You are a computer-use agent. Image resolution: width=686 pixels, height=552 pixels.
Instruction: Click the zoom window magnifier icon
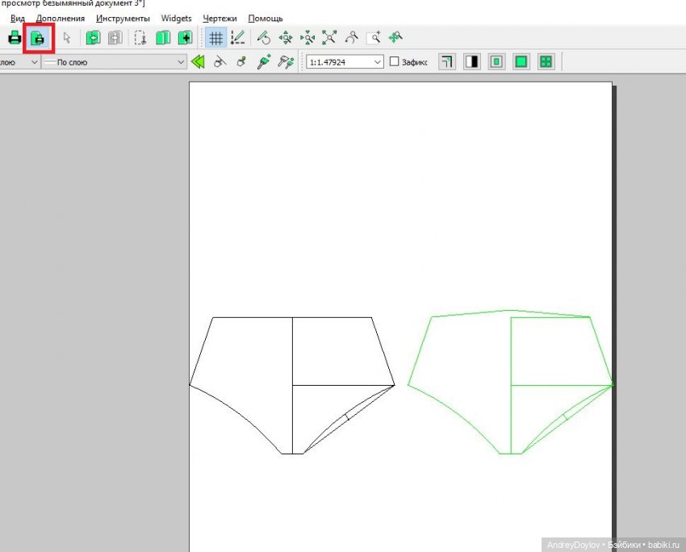tap(374, 37)
